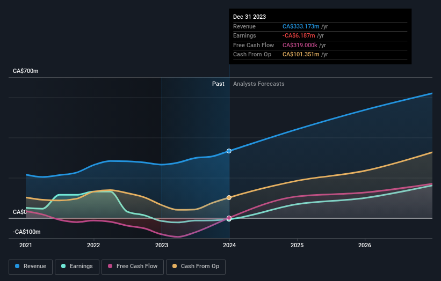Toggle the Cash From Op legend series

point(196,267)
